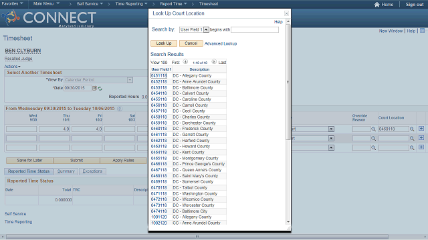Expand the View By Calendar Period dropdown
Image resolution: width=428 pixels, height=240 pixels.
[x=130, y=80]
